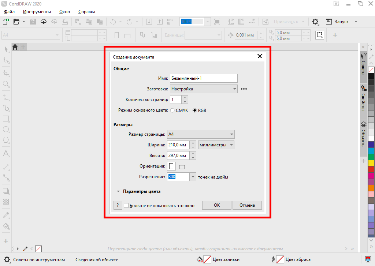Select the Text tool in toolbox

(6, 154)
